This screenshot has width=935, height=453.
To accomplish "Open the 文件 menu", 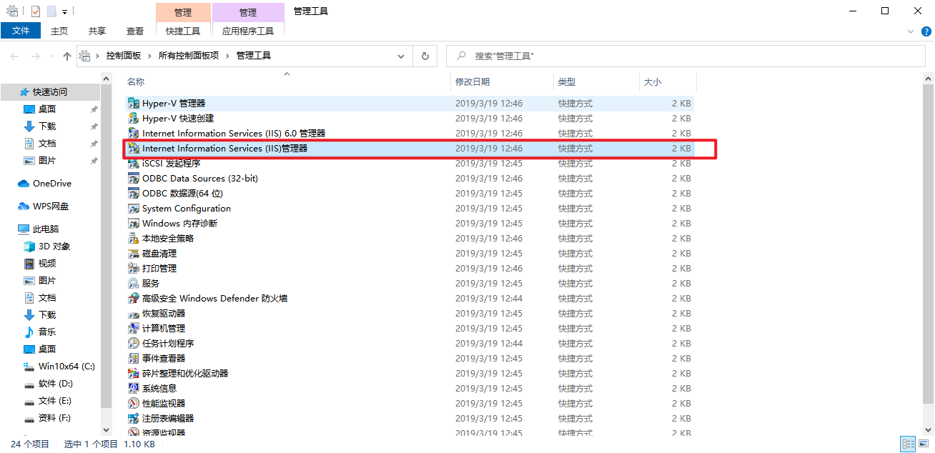I will click(x=21, y=31).
